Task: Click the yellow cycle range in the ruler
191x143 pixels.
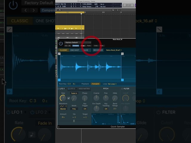Action: coord(70,12)
